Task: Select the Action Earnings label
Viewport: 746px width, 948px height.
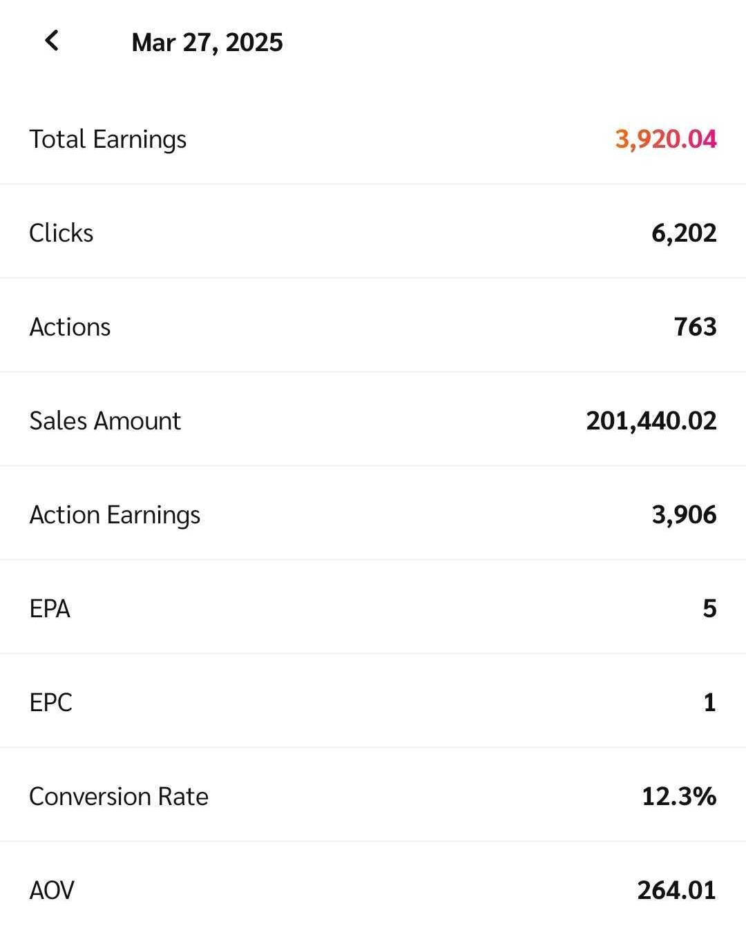Action: (115, 515)
